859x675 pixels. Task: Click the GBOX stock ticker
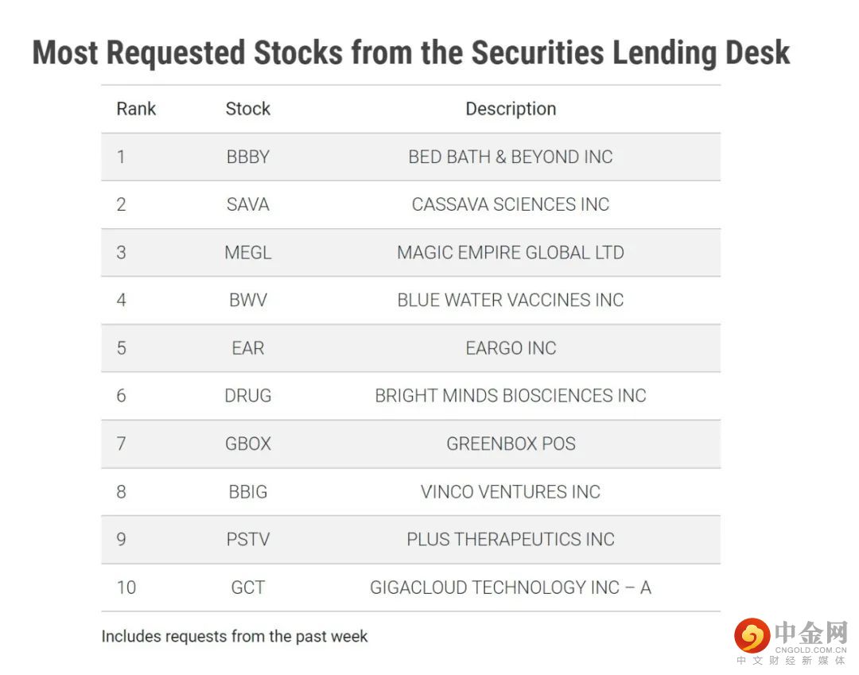pyautogui.click(x=247, y=444)
